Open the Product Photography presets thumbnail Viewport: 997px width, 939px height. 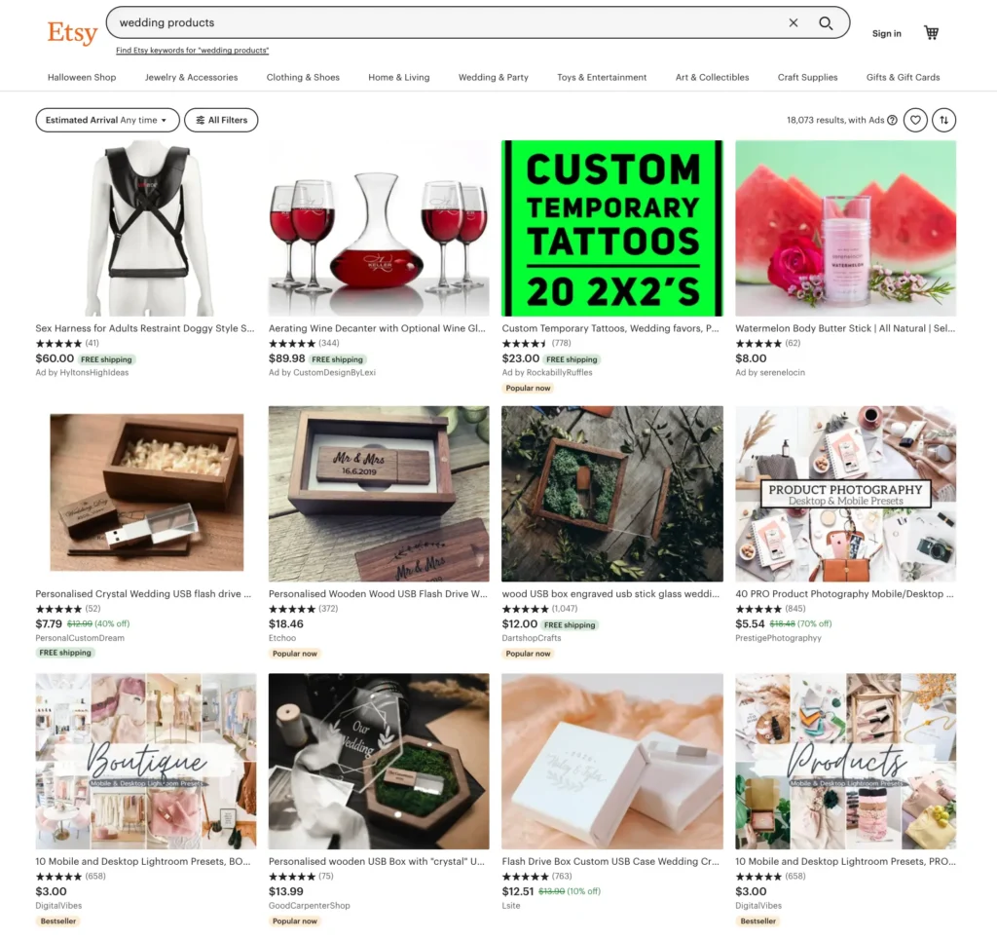[x=845, y=494]
